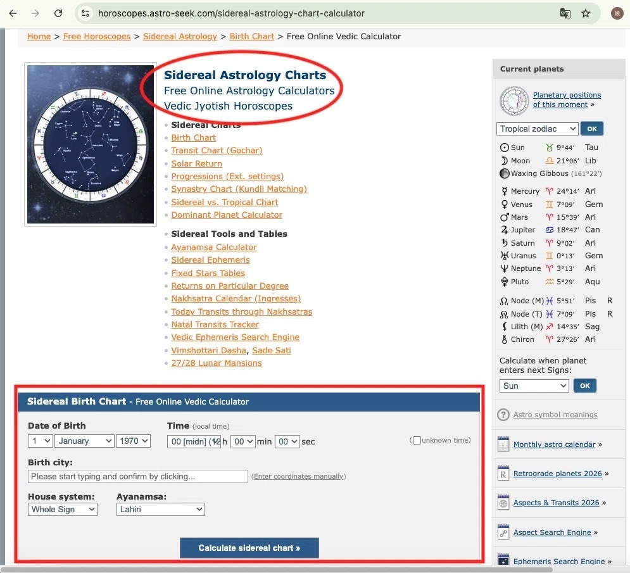Tick the unknown time checkbox
The image size is (630, 573).
pos(417,441)
